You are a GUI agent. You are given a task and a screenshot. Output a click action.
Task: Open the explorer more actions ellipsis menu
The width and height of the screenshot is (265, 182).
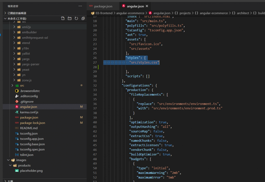(x=80, y=6)
